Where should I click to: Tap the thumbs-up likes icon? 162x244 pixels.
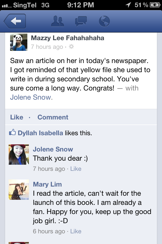12,132
